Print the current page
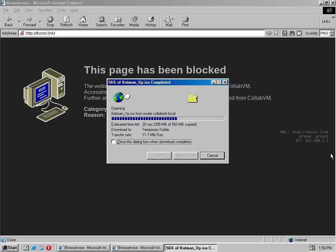This screenshot has width=336, height=252. [185, 21]
